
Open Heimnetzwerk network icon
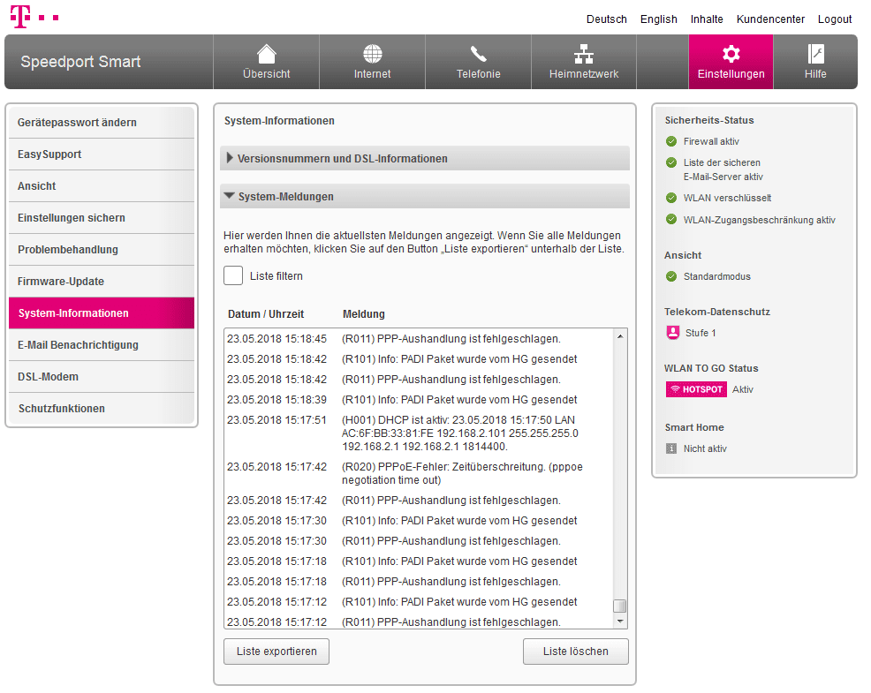point(584,54)
